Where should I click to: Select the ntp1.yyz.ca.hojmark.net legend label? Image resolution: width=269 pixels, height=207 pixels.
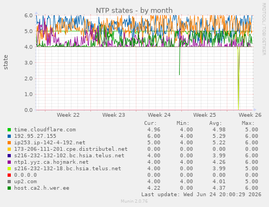point(51,162)
